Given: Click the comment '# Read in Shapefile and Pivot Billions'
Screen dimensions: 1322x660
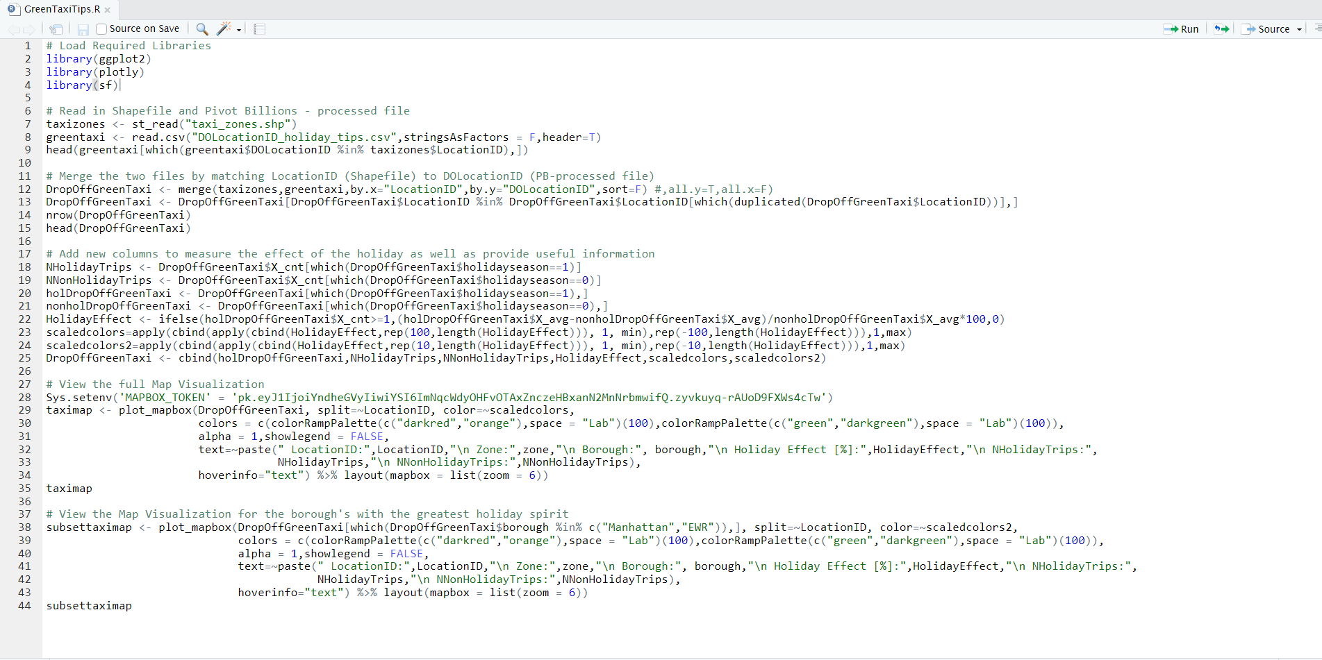Looking at the screenshot, I should pos(172,111).
